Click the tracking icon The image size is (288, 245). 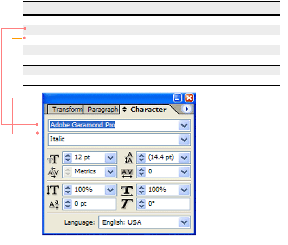127,172
